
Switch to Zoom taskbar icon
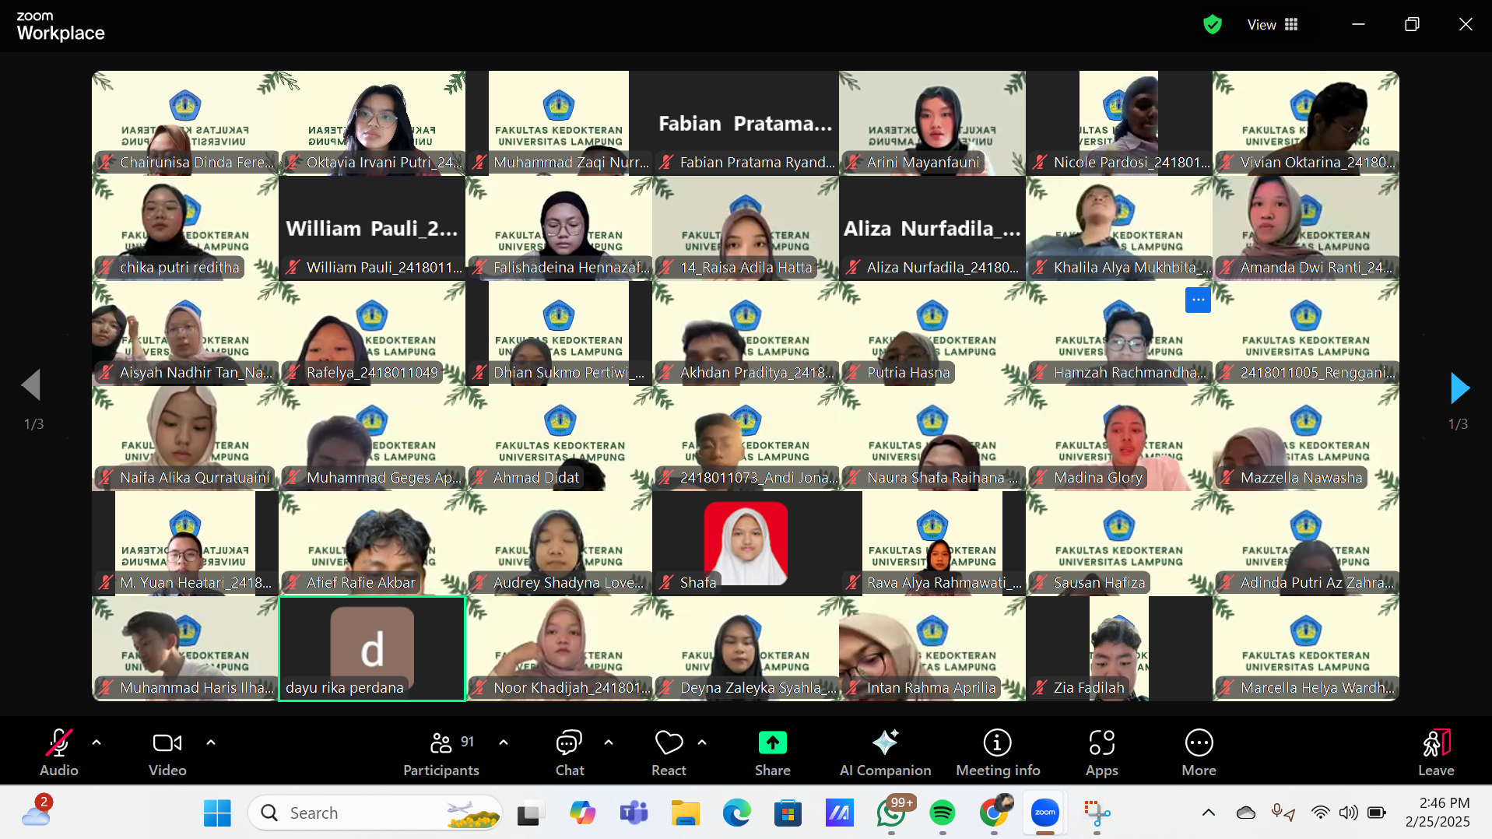pyautogui.click(x=1045, y=813)
